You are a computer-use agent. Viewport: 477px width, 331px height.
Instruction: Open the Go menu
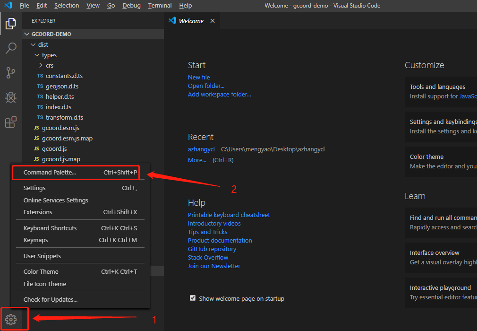click(111, 6)
